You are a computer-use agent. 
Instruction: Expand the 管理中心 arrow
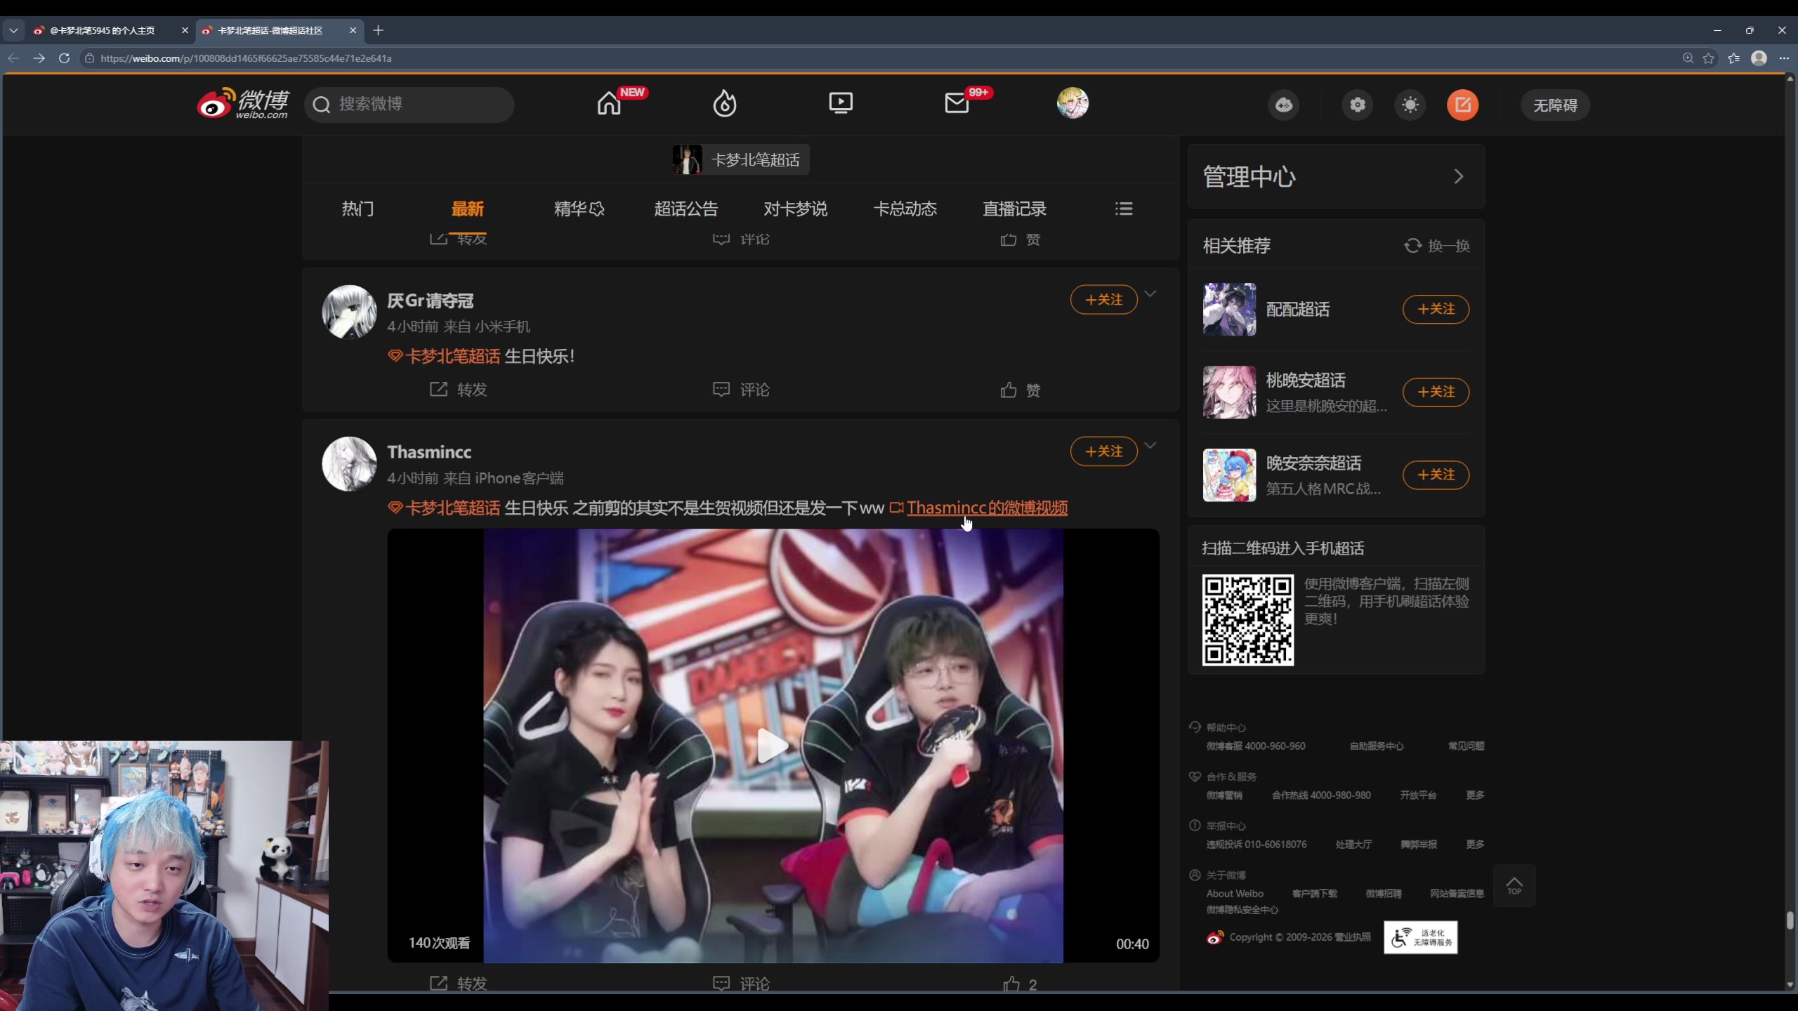pos(1459,176)
